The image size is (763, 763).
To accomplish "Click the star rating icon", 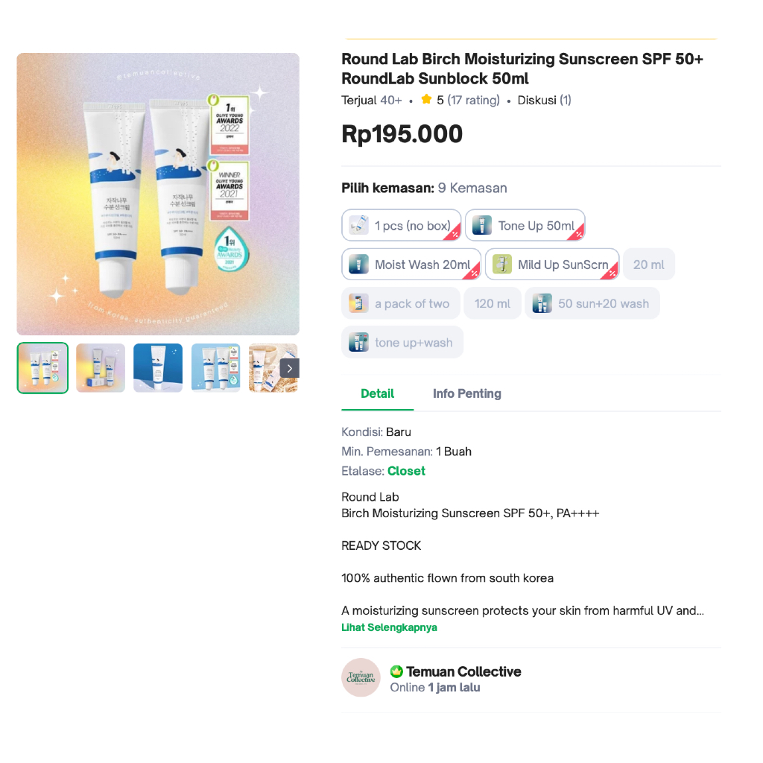I will pyautogui.click(x=426, y=99).
